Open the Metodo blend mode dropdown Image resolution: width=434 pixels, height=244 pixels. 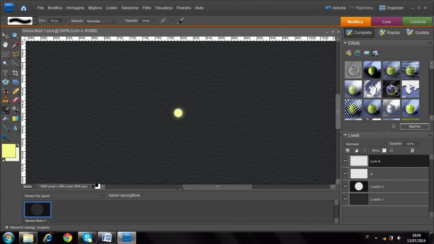pos(100,21)
